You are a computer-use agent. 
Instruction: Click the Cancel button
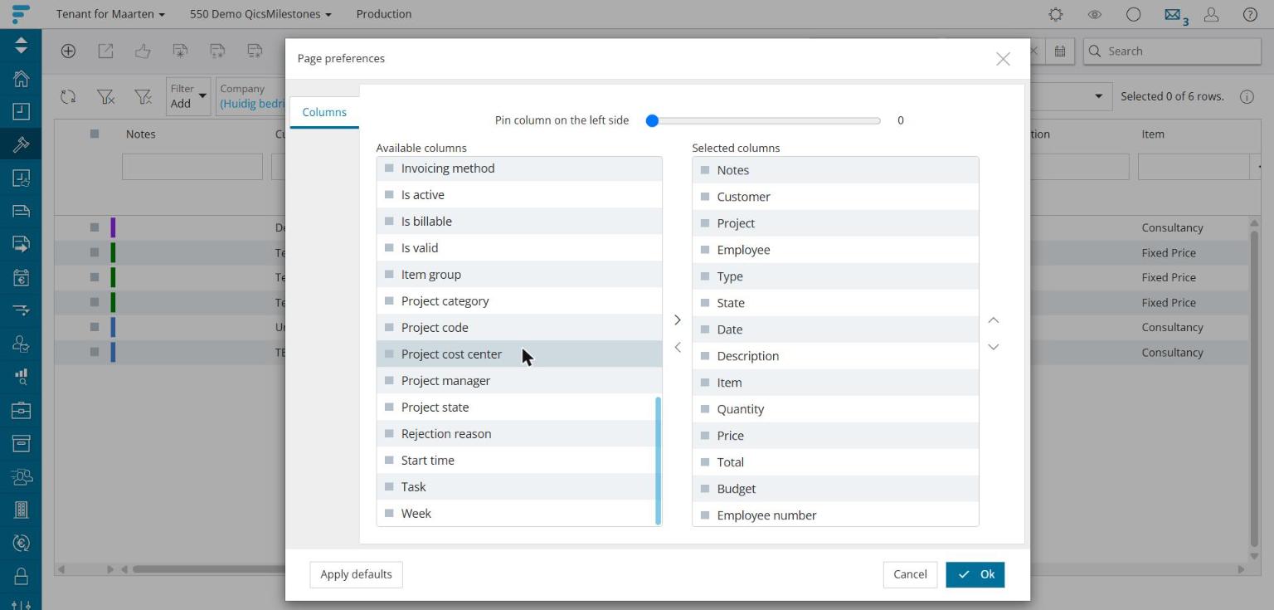coord(910,574)
